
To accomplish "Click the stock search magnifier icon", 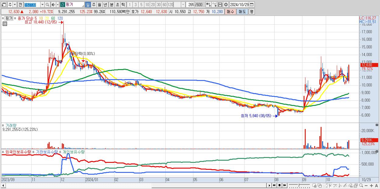I will click(47, 5).
